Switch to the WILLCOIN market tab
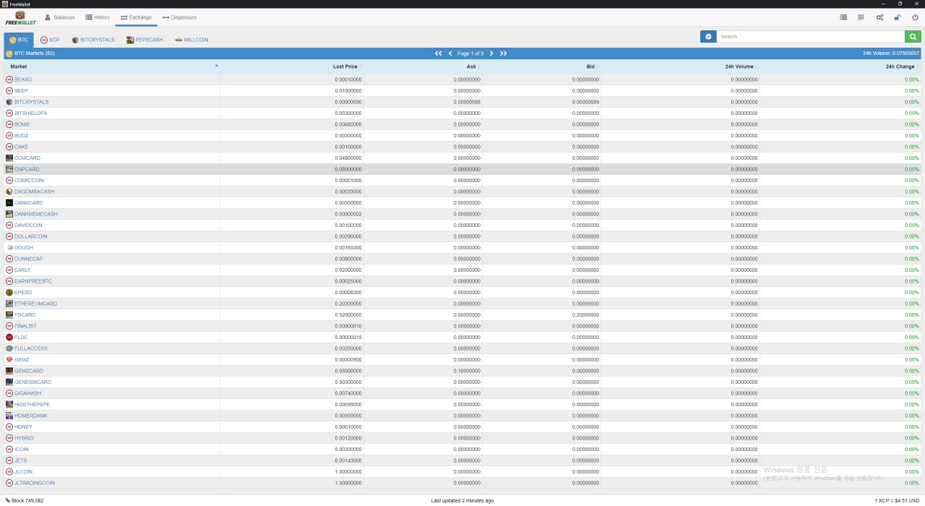The image size is (925, 506). [192, 40]
